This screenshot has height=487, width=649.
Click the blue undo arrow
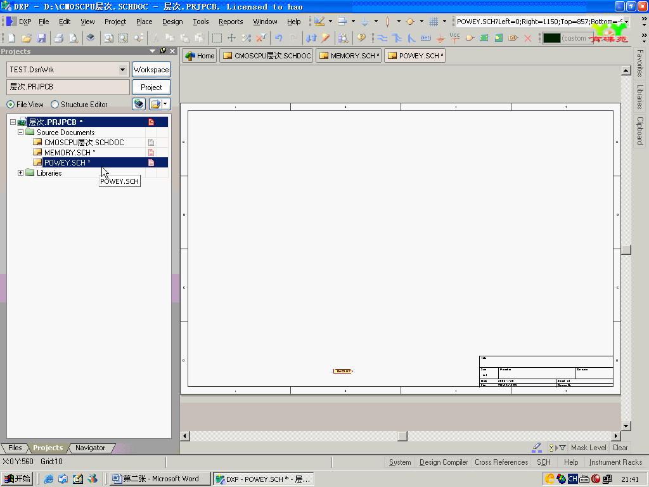point(279,38)
